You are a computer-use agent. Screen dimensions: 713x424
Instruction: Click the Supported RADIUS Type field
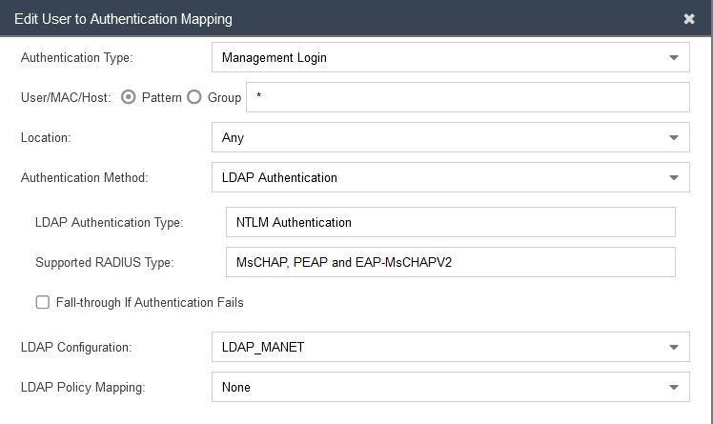(x=450, y=262)
